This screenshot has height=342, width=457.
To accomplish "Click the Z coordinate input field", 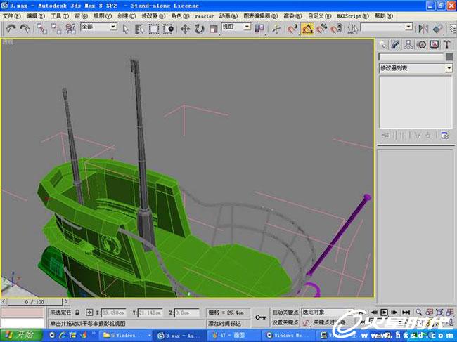I will 187,313.
